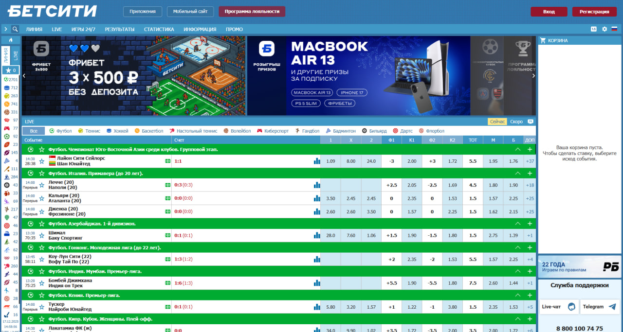The width and height of the screenshot is (623, 332).
Task: Select basketball sport with 741 events
Action: tap(11, 104)
